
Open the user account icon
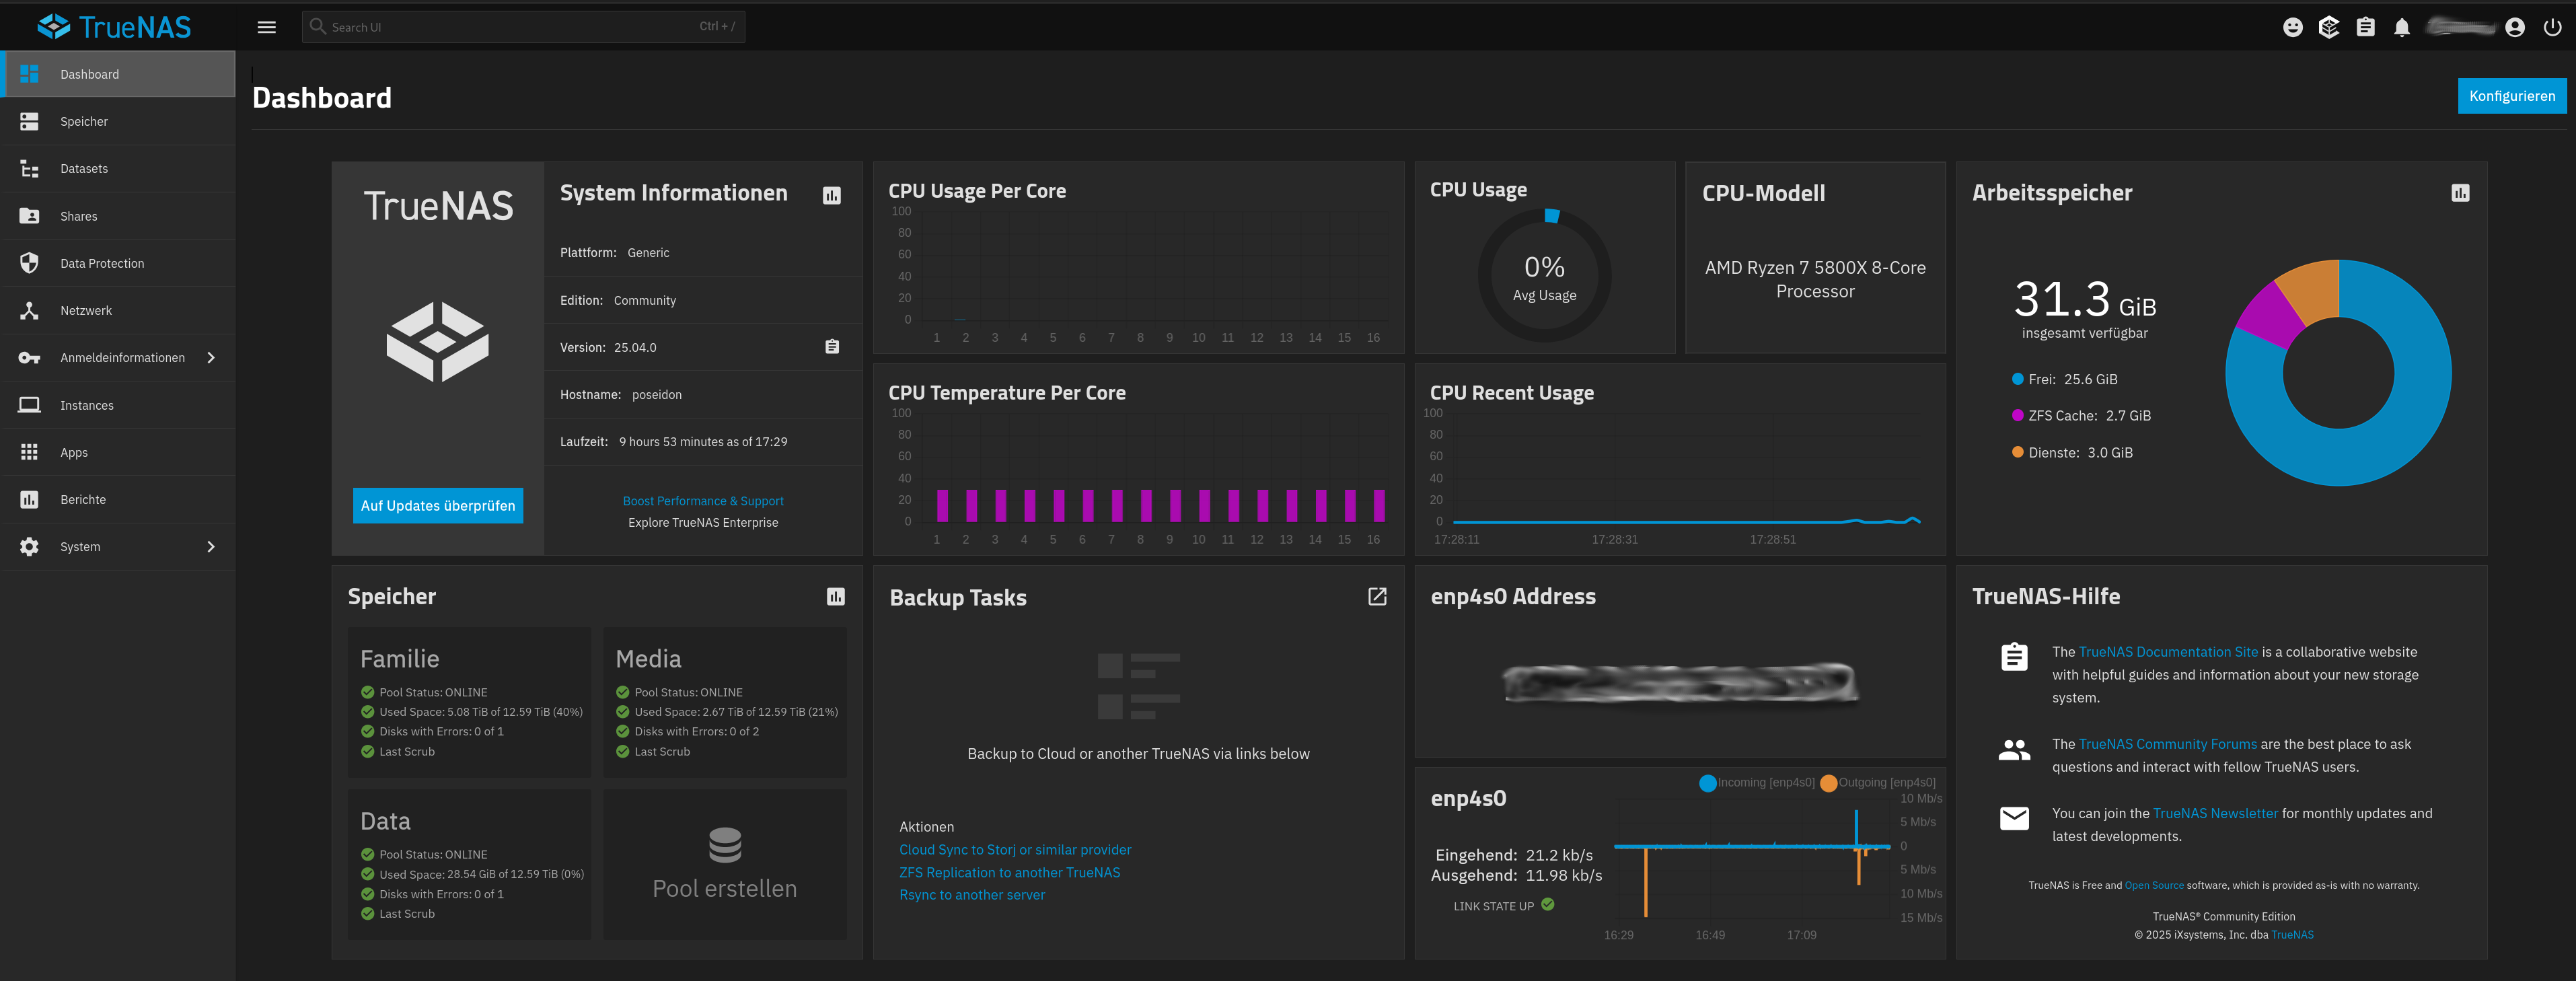coord(2515,27)
